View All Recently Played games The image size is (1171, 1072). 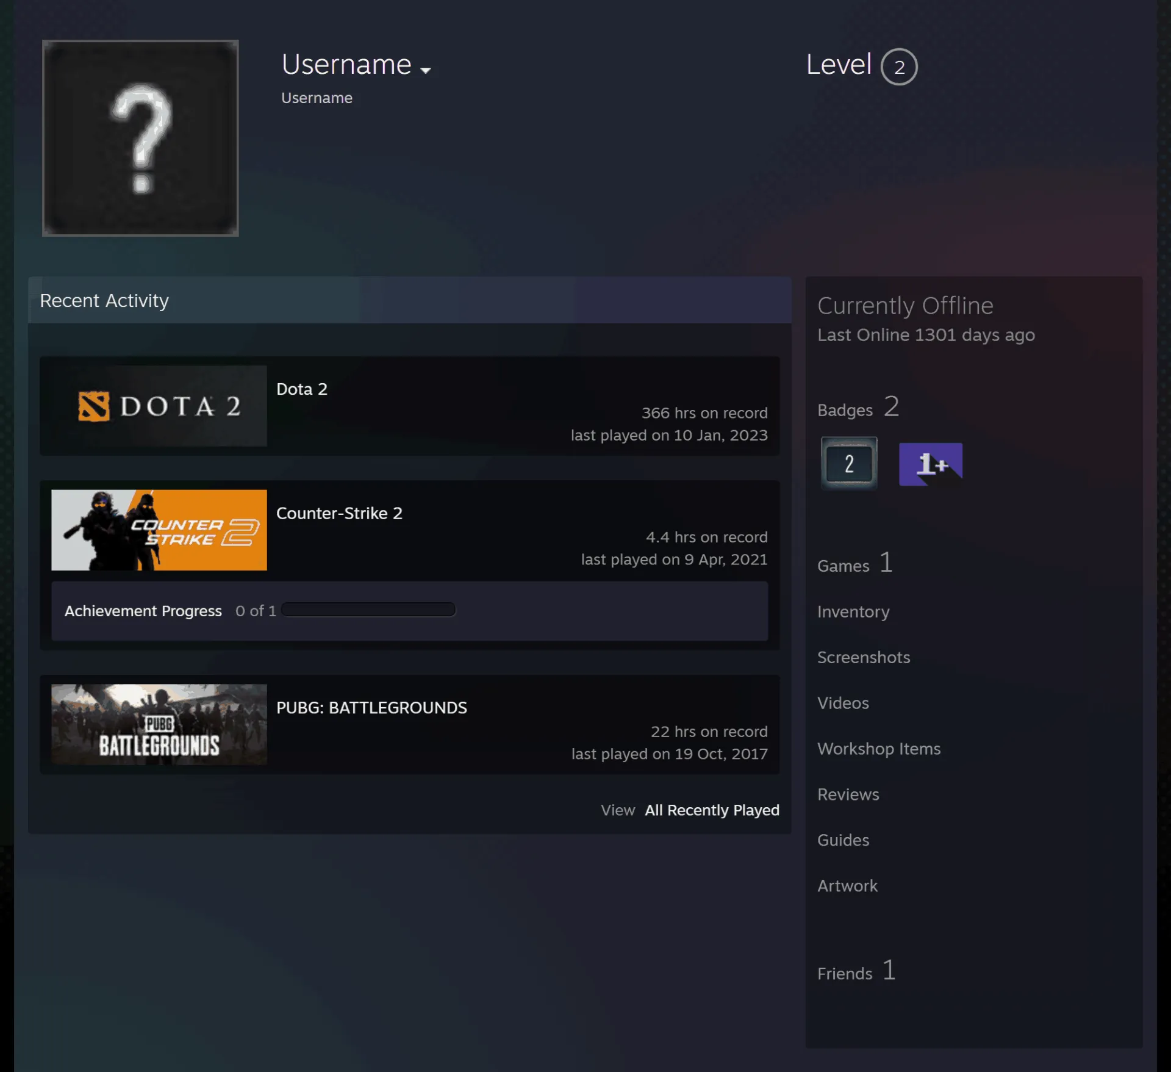click(x=712, y=810)
